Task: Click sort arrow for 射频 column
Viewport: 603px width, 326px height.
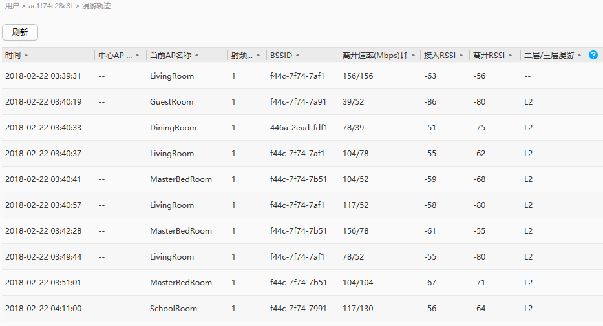Action: point(259,56)
